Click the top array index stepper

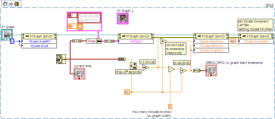tap(69, 15)
